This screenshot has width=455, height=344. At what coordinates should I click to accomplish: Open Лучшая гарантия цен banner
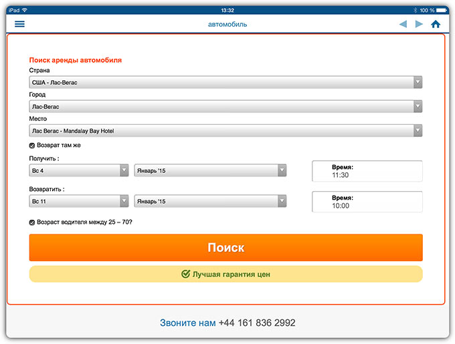[225, 274]
